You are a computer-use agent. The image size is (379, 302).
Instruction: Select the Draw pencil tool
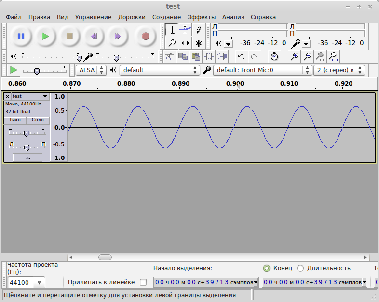[x=198, y=30]
